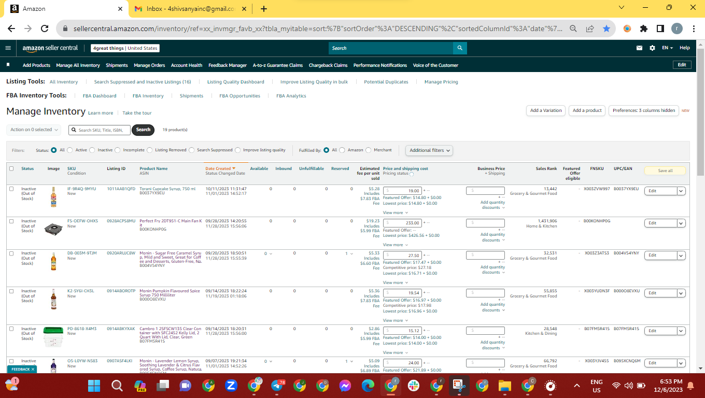
Task: Select the Inactive status filter radio
Action: [92, 150]
